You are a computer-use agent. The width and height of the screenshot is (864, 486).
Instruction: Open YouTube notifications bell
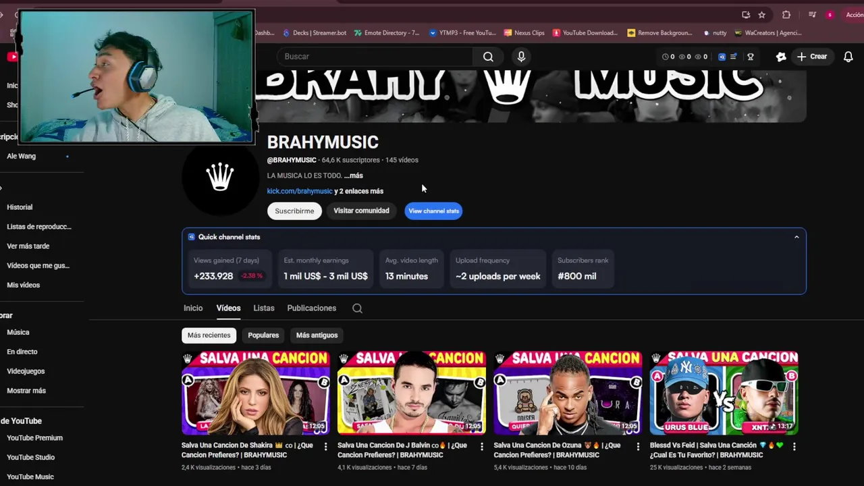point(848,57)
